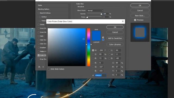Click the L value field showing 44
Viewport: 174px width, 98px height.
[118, 50]
